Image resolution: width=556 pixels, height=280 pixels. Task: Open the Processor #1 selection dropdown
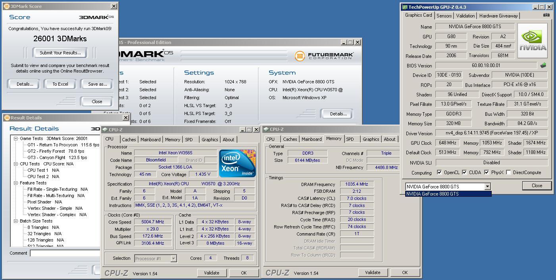(173, 259)
